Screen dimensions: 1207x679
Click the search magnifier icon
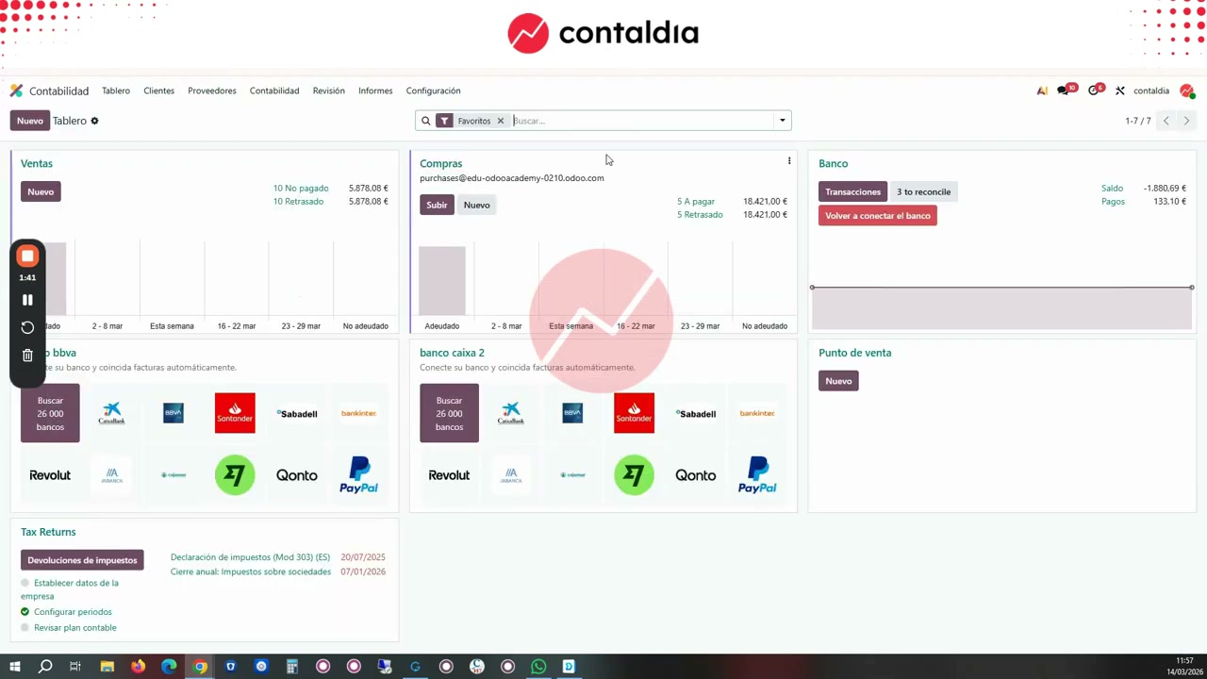pos(425,121)
